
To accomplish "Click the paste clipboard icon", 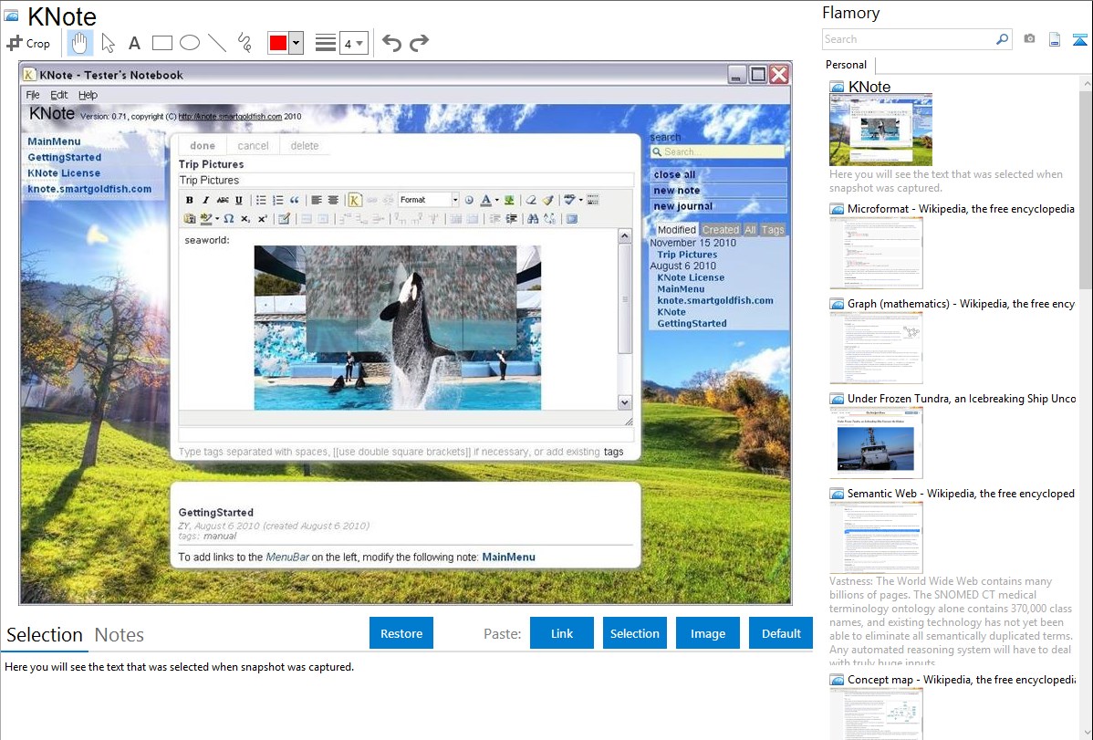I will 190,219.
